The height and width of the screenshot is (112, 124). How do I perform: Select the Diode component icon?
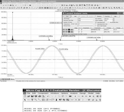click(90, 96)
